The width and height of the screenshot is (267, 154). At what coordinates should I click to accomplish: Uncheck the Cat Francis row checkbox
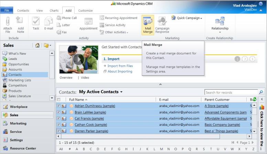(58, 118)
